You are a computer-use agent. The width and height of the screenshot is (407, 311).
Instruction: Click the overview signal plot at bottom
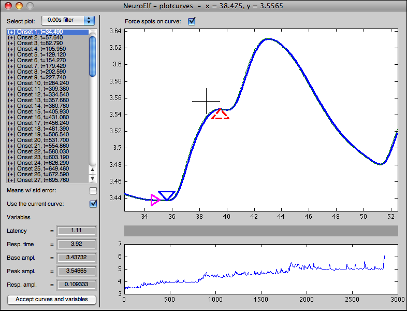[260, 269]
